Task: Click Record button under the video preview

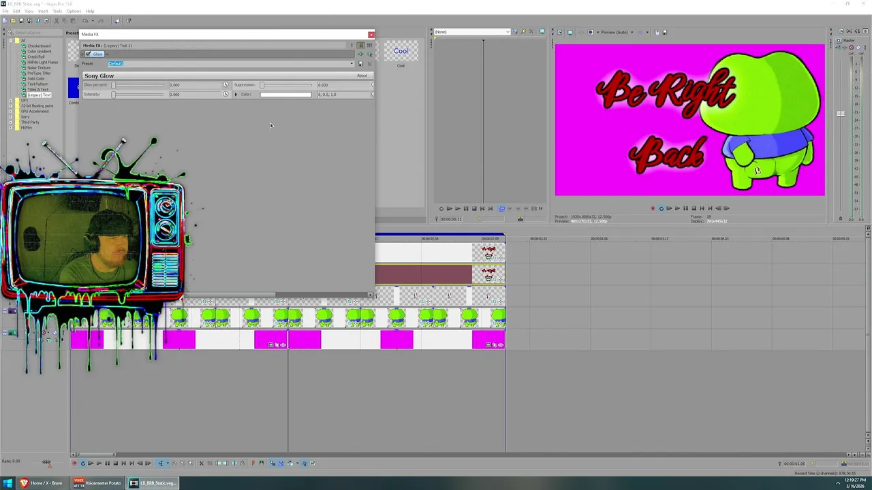Action: pos(653,208)
